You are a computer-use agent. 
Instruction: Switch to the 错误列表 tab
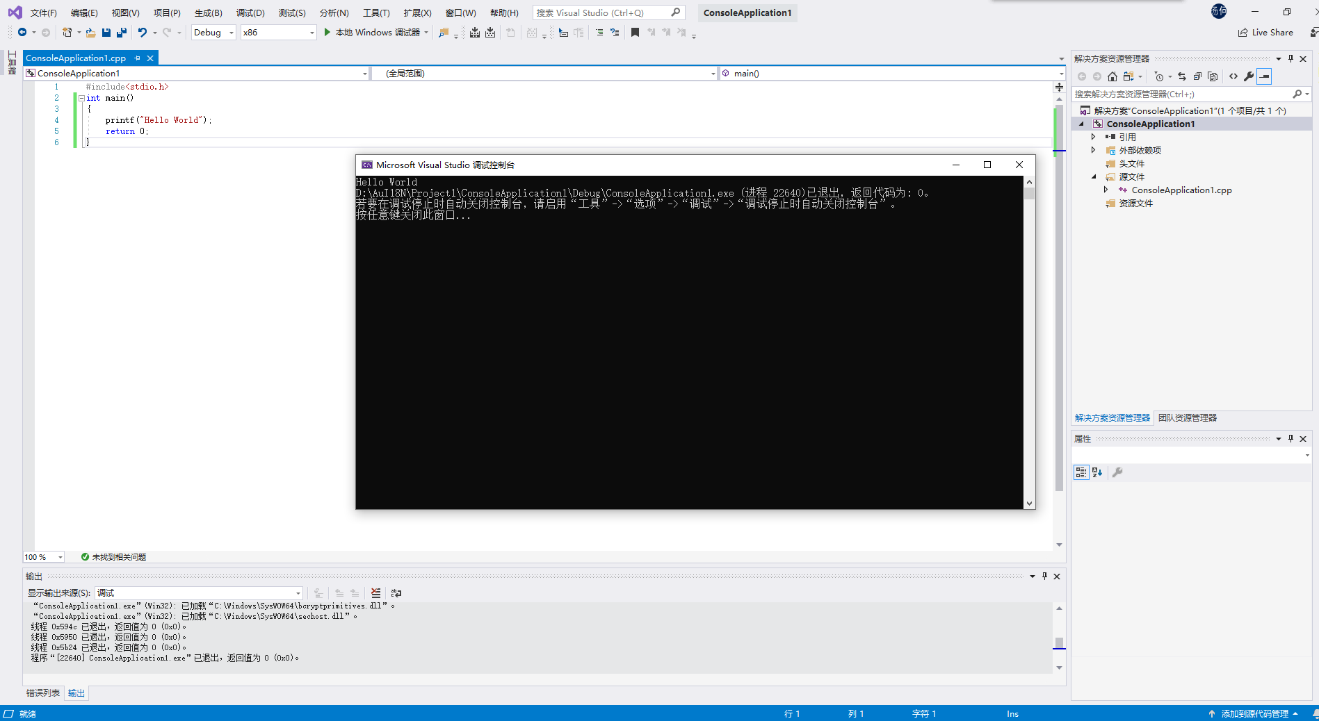tap(43, 693)
